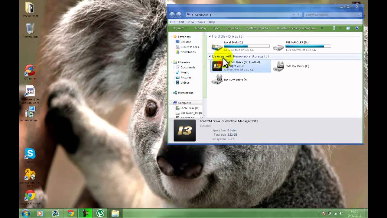Select Downloads under Favorites
Viewport: 387px width, 218px height.
pos(188,52)
